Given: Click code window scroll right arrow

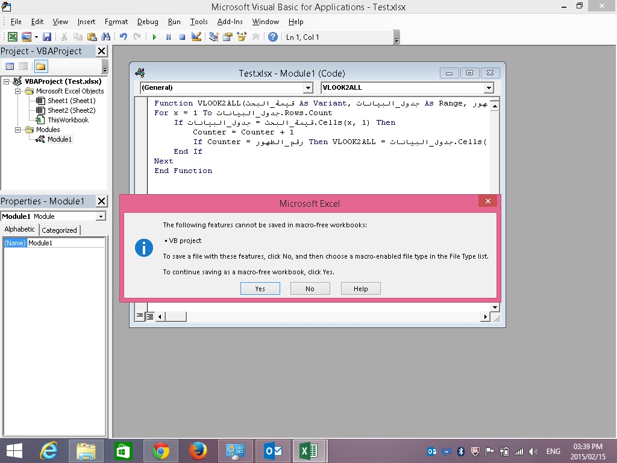Looking at the screenshot, I should [485, 317].
